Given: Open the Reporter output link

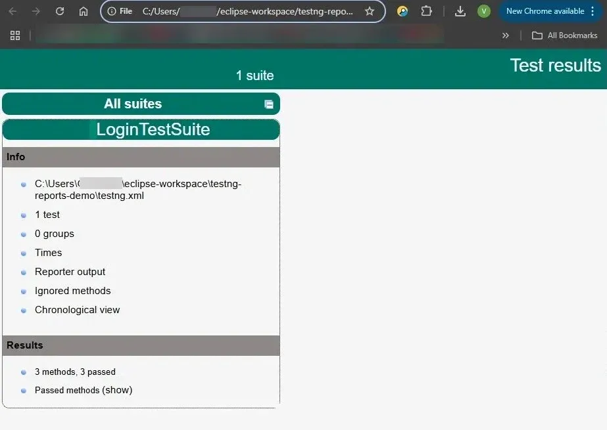Looking at the screenshot, I should tap(70, 272).
